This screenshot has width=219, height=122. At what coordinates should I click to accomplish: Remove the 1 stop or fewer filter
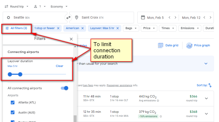[x=58, y=28]
